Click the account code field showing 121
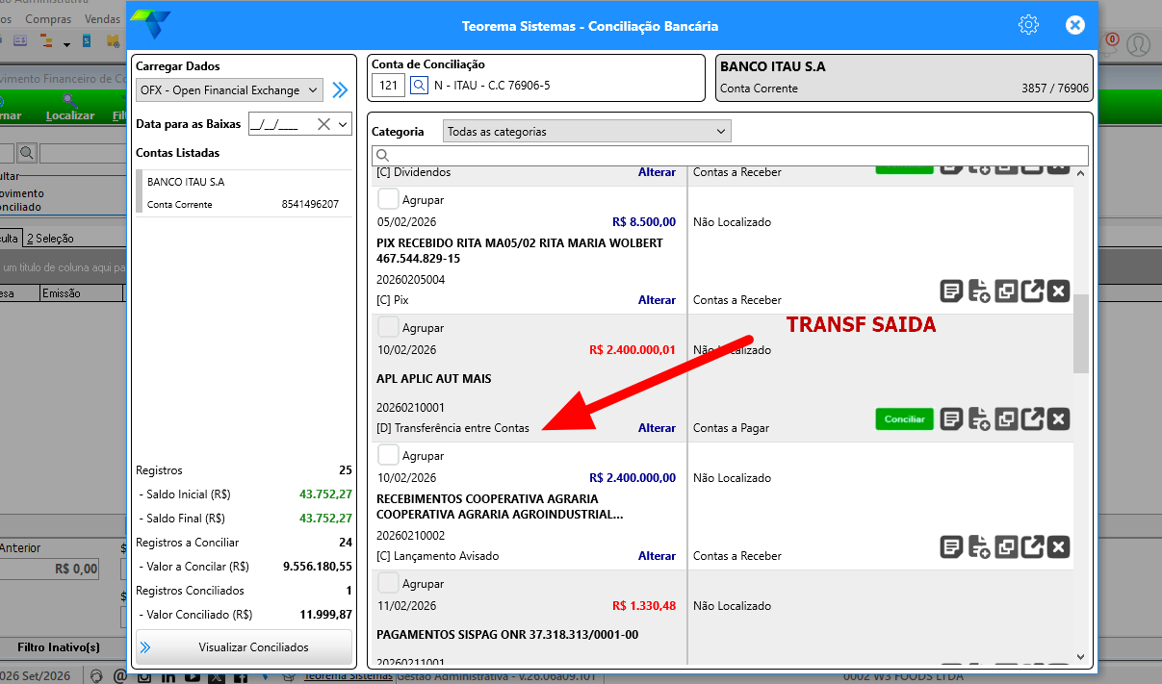The width and height of the screenshot is (1162, 684). tap(389, 86)
